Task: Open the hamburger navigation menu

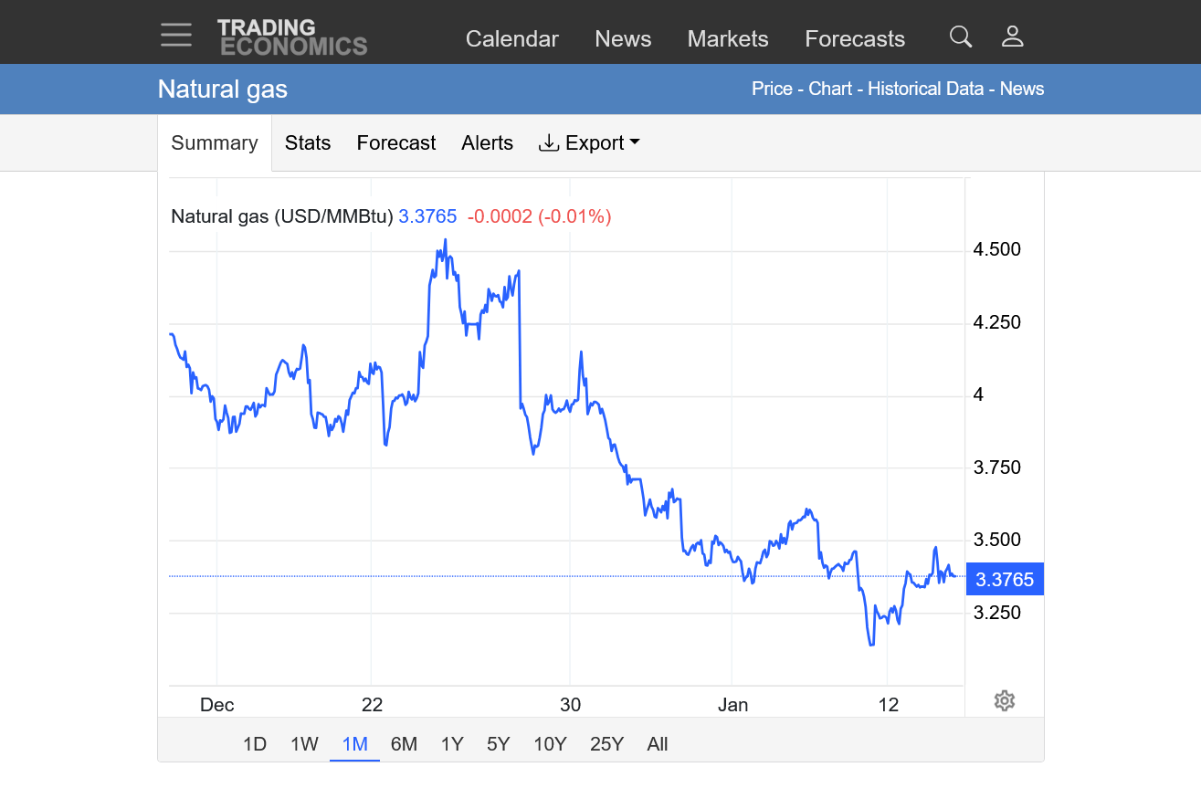Action: [x=175, y=36]
